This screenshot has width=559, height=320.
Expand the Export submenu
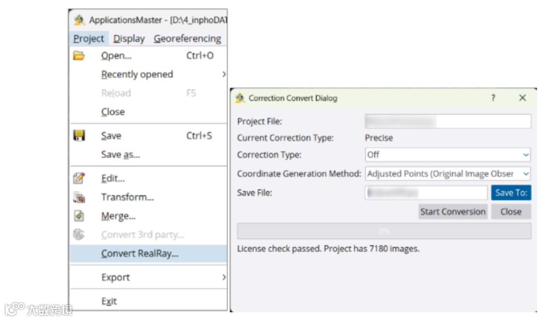coord(224,278)
